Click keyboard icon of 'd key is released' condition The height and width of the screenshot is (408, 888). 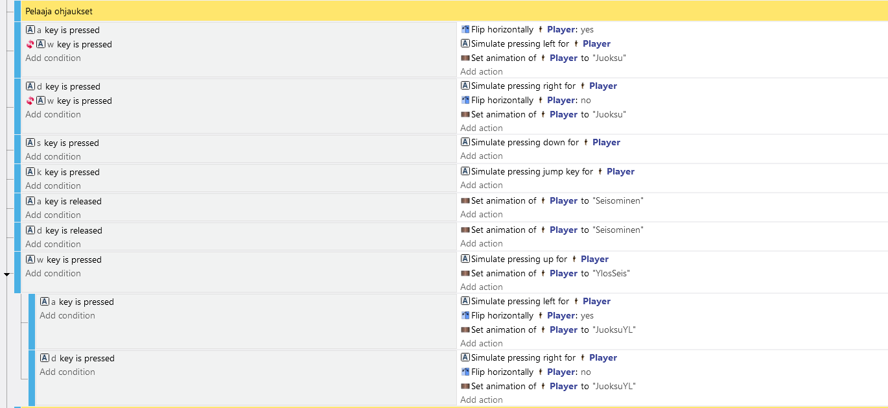pos(30,230)
